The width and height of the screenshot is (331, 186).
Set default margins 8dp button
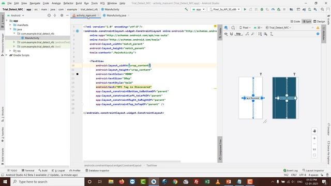click(x=238, y=34)
